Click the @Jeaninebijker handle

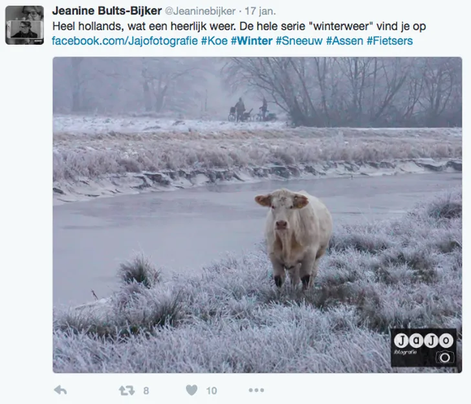click(201, 11)
